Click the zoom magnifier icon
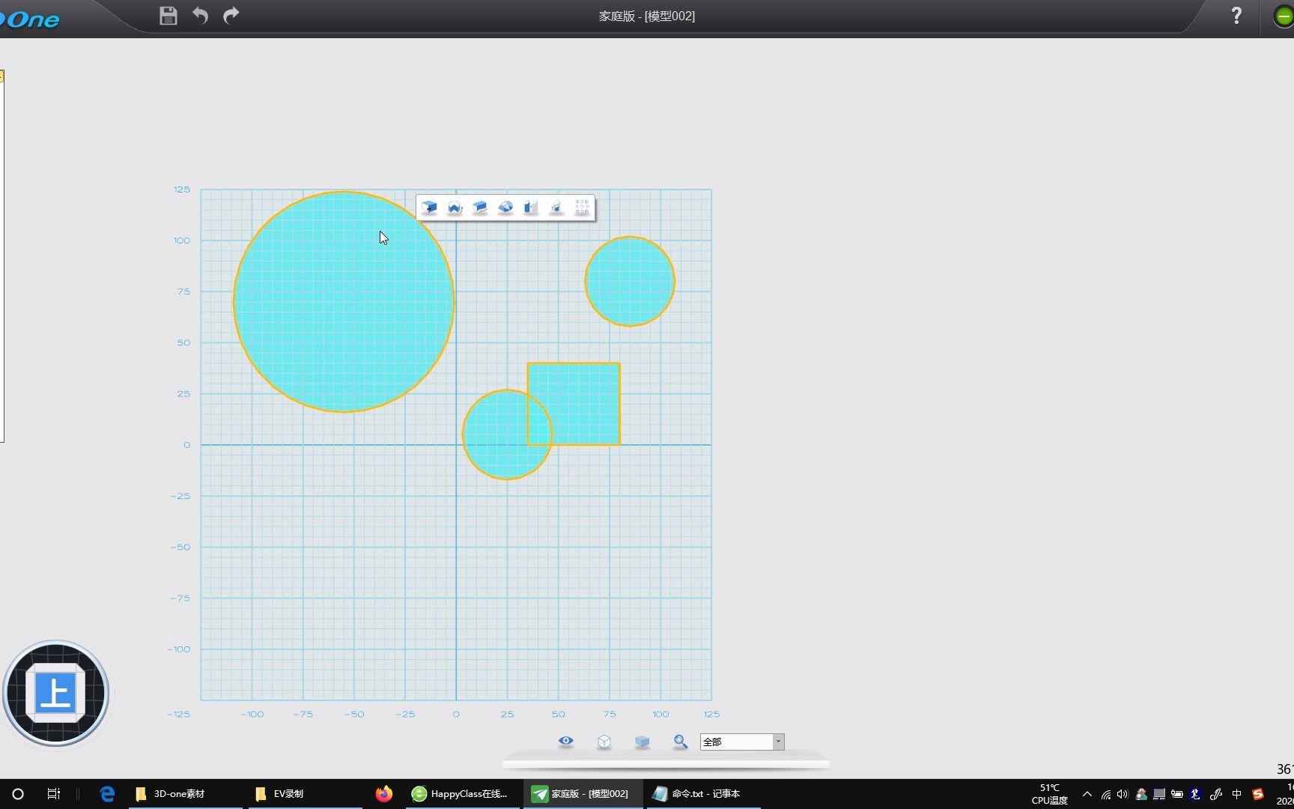The width and height of the screenshot is (1294, 809). (680, 742)
